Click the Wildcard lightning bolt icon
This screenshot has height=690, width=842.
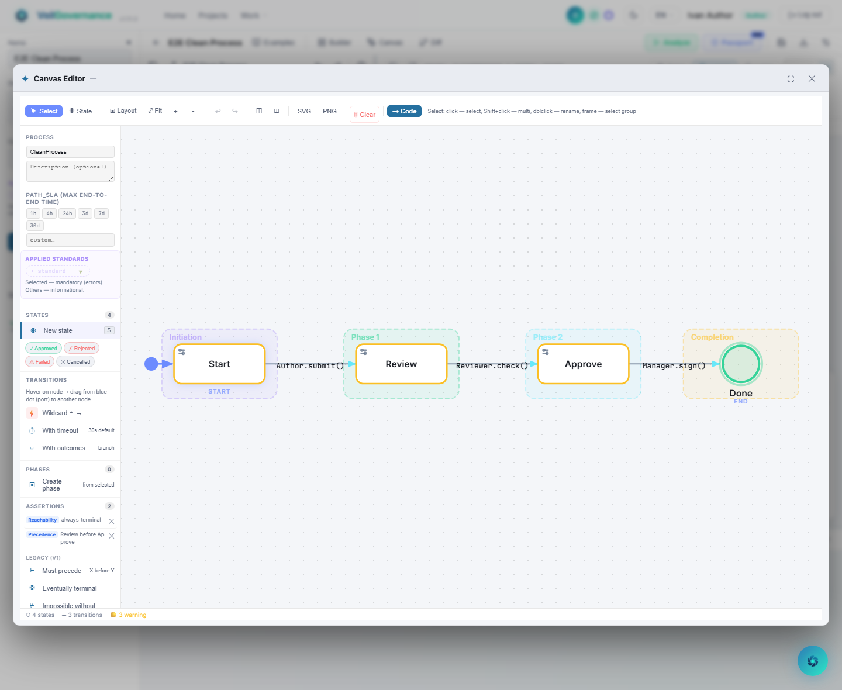click(32, 413)
